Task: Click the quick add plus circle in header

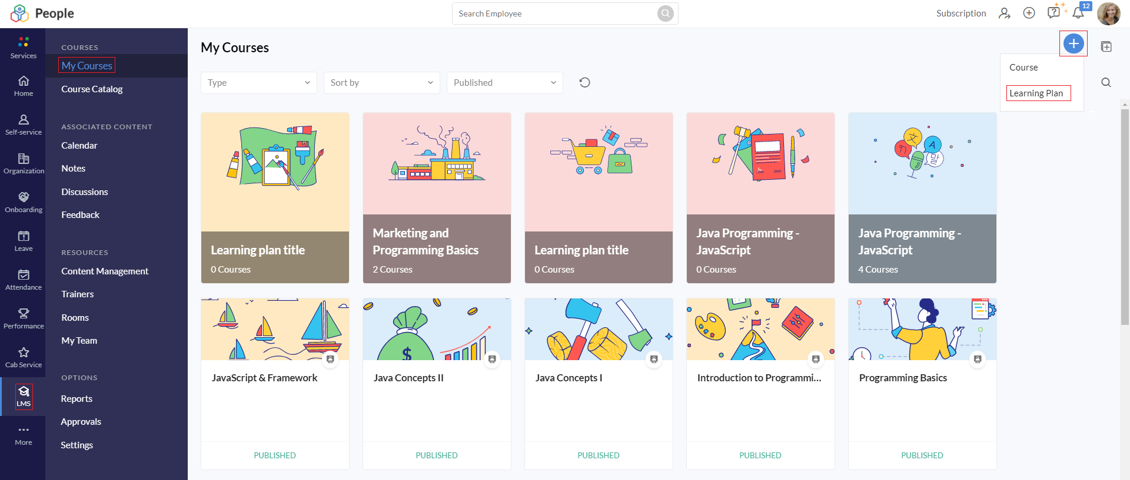Action: [1029, 13]
